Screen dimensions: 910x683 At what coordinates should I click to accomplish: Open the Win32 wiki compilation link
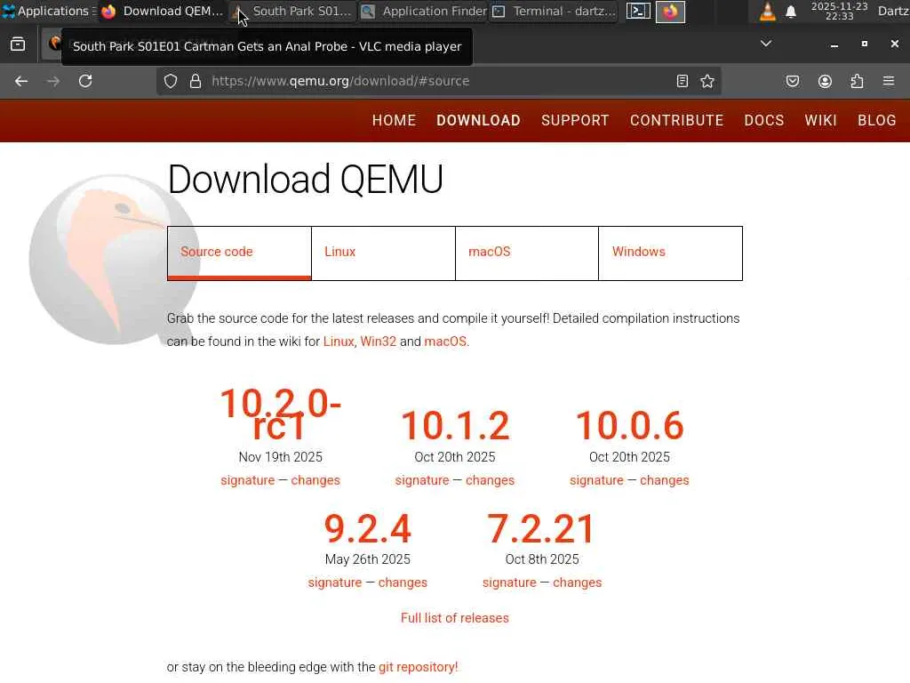[x=379, y=341]
